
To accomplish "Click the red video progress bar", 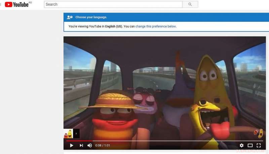I will (79, 141).
